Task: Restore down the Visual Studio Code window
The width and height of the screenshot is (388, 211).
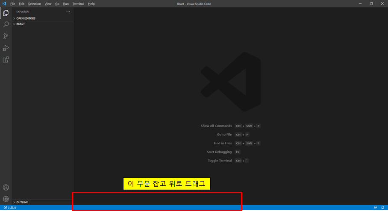Action: coord(371,4)
